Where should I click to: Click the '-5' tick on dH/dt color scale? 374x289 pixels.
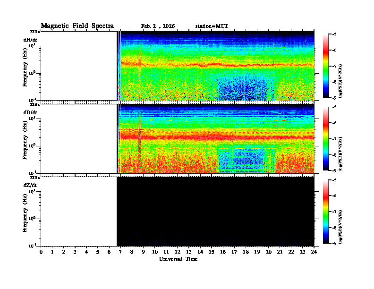pos(334,34)
